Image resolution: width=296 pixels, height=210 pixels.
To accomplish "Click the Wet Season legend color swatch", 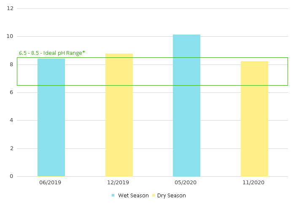I will [x=113, y=195].
